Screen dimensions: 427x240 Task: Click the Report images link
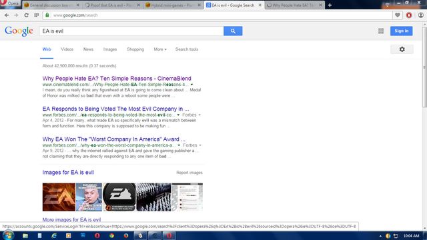click(189, 173)
